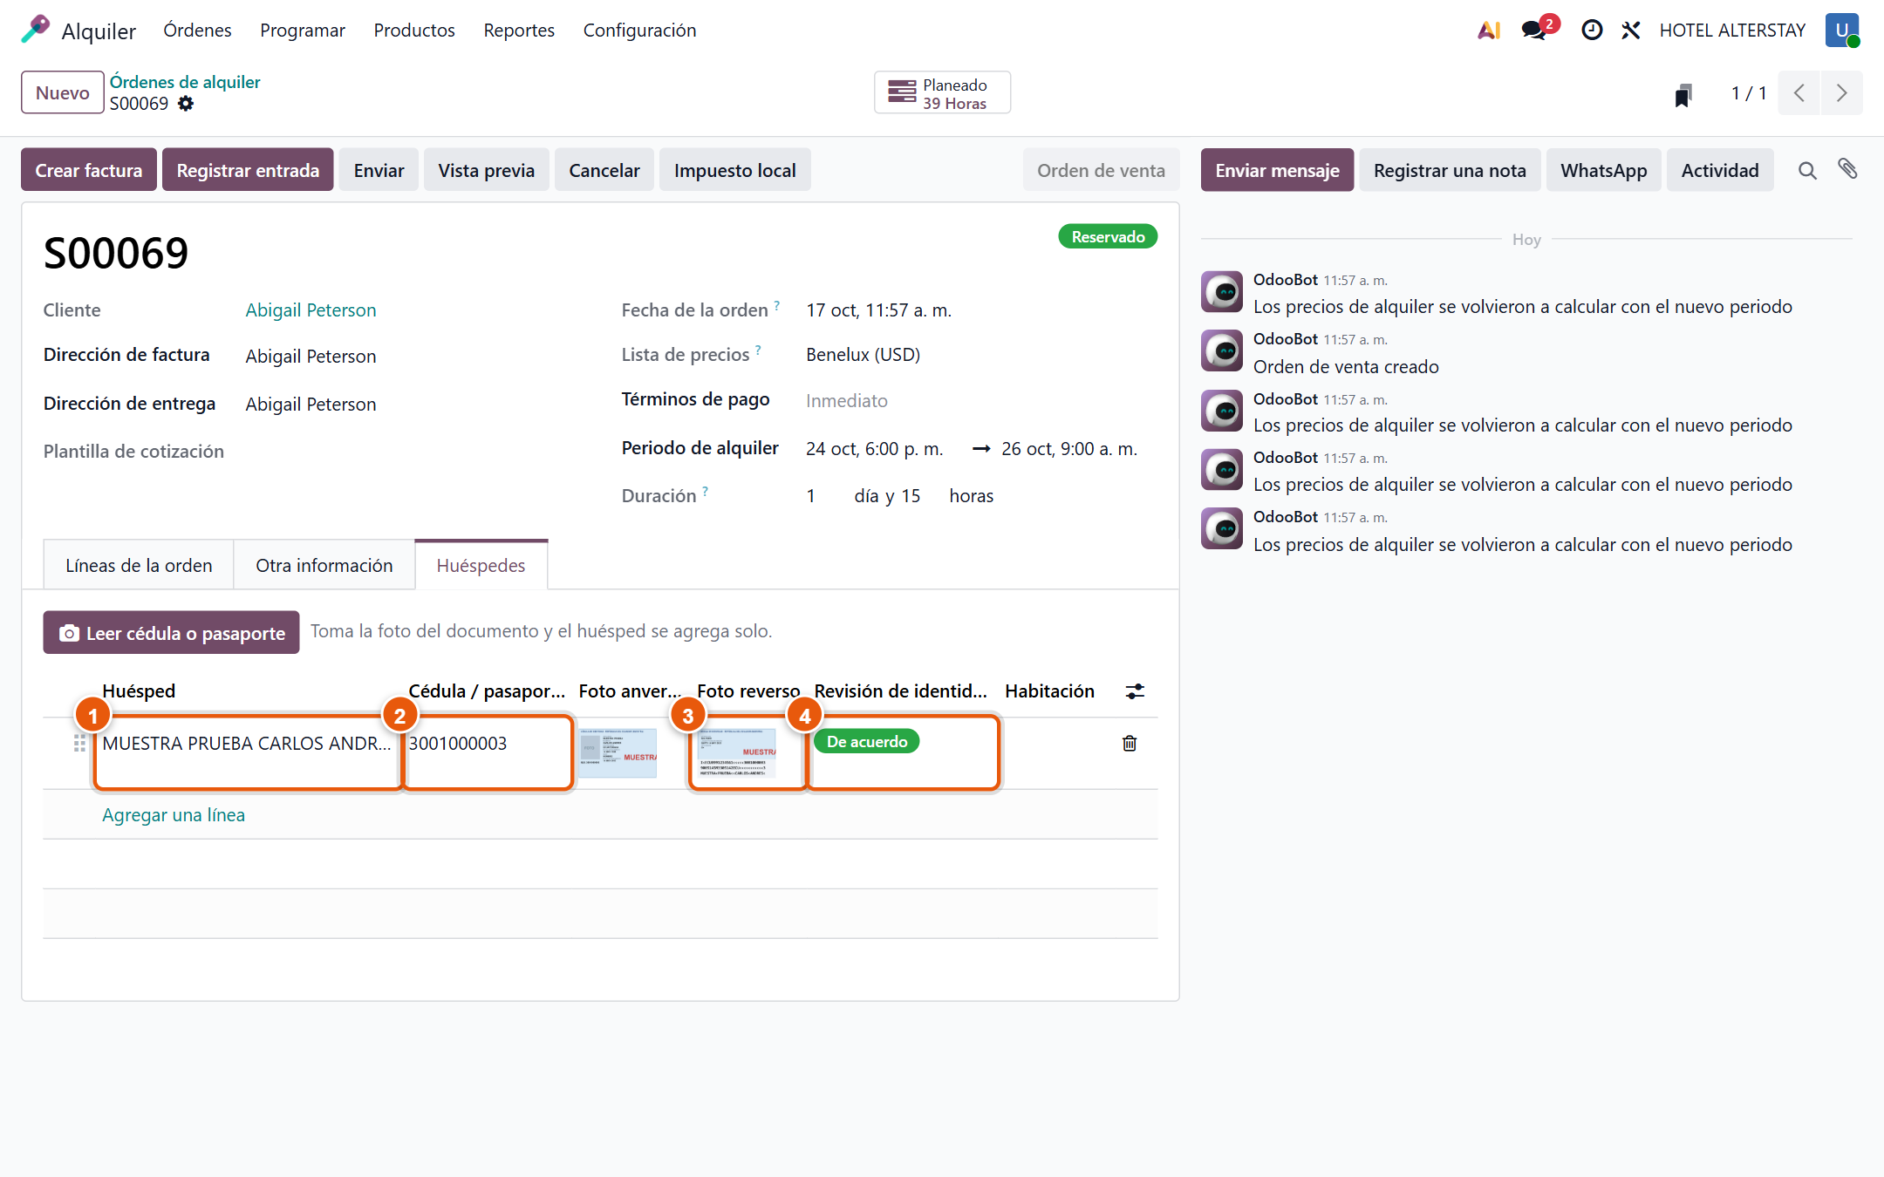Screen dimensions: 1884x1177
Task: Open the Reportes menu
Action: click(x=519, y=31)
